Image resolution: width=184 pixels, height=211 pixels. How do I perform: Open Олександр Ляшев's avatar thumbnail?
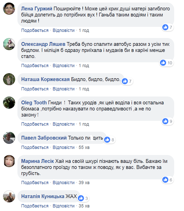point(9,45)
